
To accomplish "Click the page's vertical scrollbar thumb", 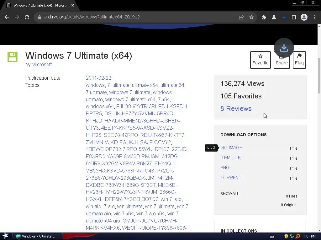I will click(319, 76).
